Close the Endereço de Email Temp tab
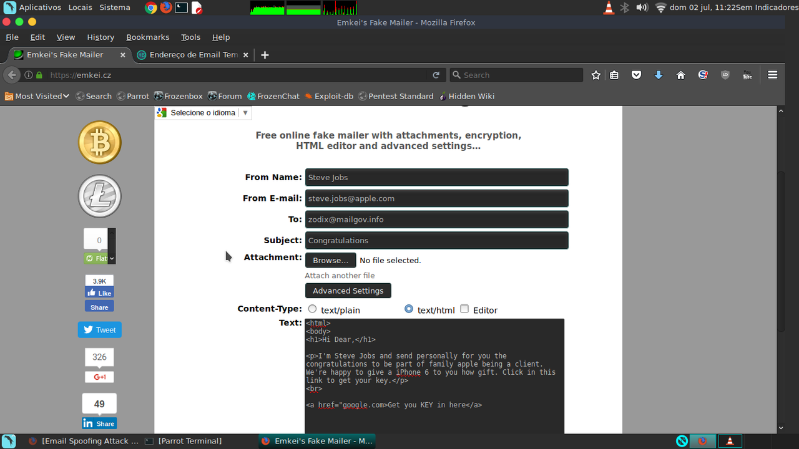This screenshot has width=799, height=449. coord(246,55)
